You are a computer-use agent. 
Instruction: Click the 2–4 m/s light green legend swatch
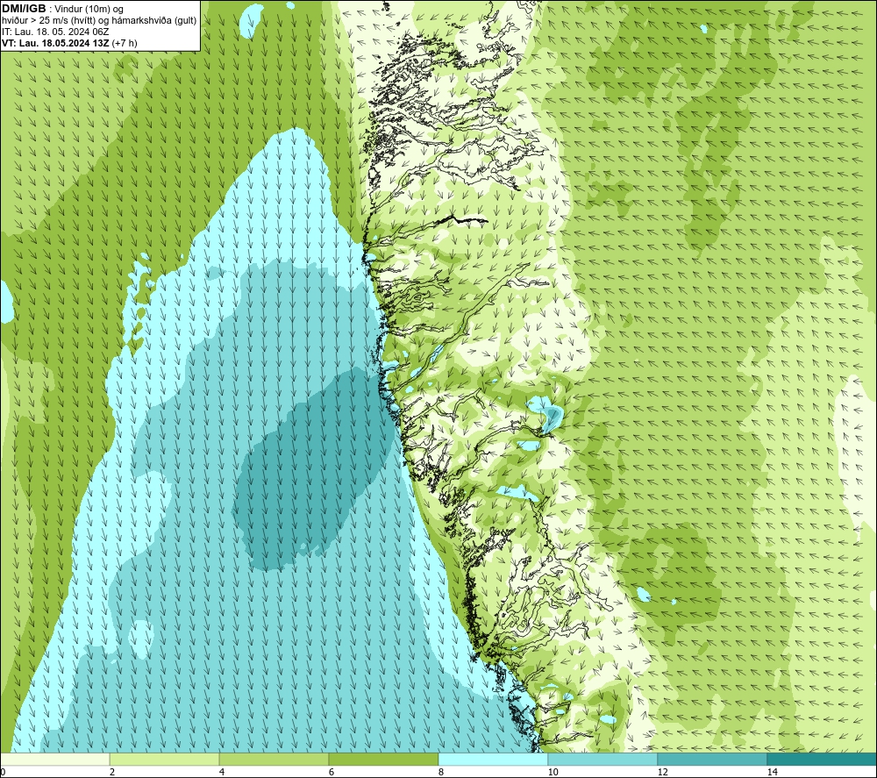pos(165,760)
